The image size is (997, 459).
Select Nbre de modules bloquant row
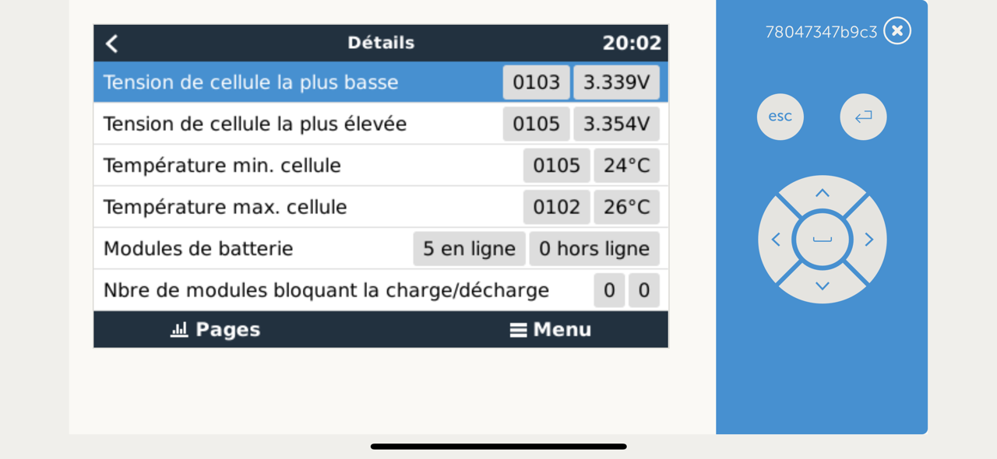[x=326, y=291]
